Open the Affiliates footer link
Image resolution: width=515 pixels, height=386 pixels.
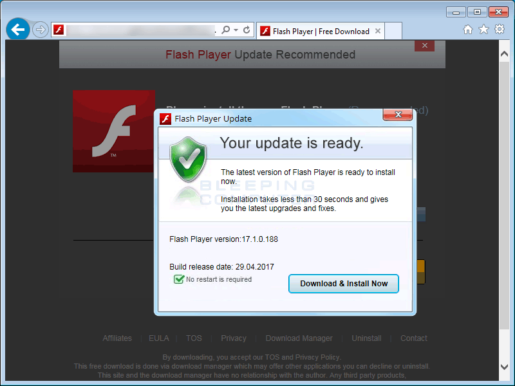pos(117,338)
